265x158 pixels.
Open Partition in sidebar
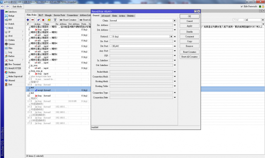pos(12,72)
